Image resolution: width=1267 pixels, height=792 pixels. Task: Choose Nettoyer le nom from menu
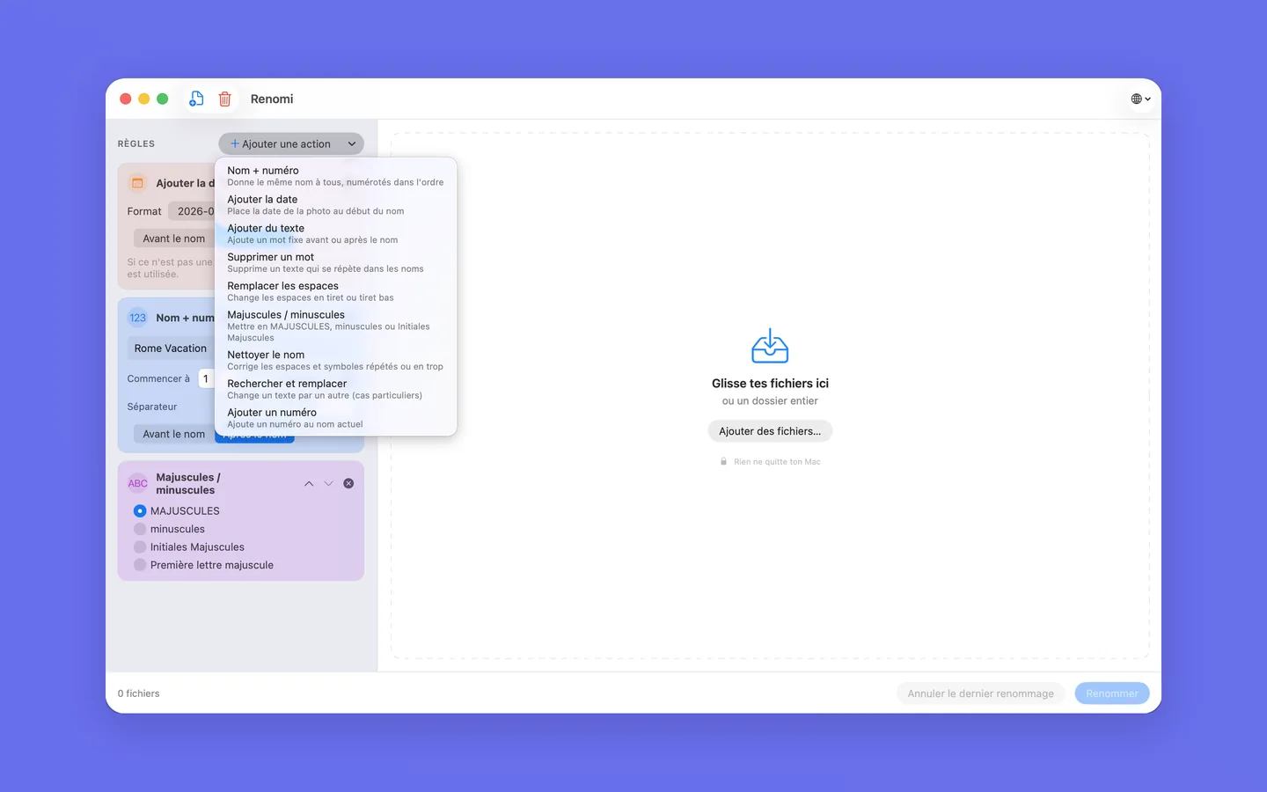point(335,360)
